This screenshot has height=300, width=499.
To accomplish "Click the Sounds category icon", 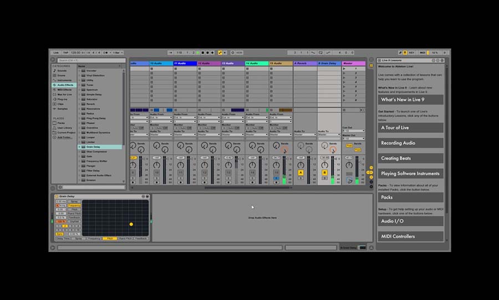I will (54, 70).
